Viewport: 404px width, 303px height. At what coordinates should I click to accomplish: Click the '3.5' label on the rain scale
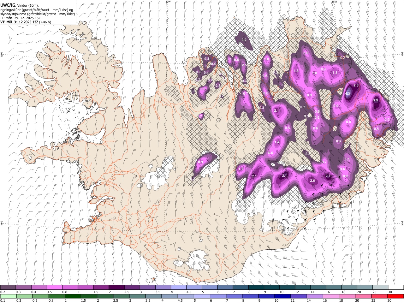pos(148,301)
